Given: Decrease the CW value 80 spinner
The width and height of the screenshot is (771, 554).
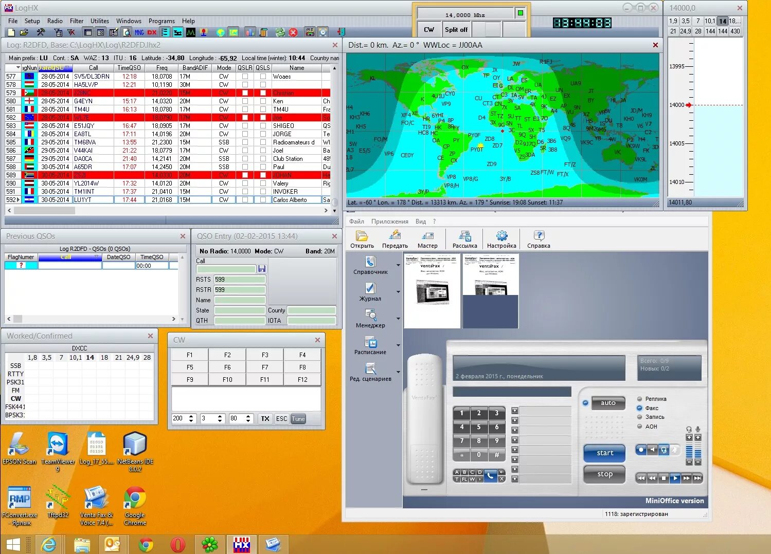Looking at the screenshot, I should pyautogui.click(x=248, y=421).
